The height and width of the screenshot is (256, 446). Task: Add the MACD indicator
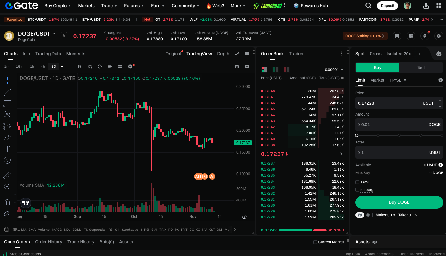[x=57, y=230]
